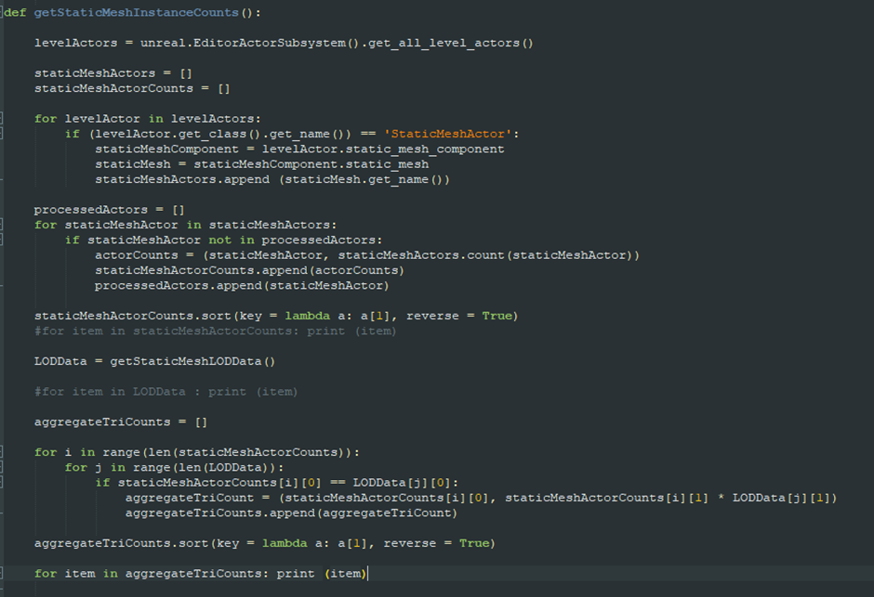Viewport: 874px width, 597px height.
Task: Click staticMeshComponent.static_mesh on the staticMesh line
Action: 311,163
